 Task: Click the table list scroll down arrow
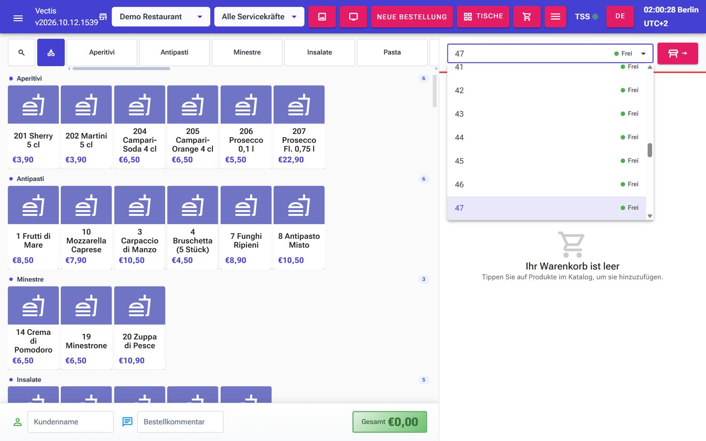pyautogui.click(x=650, y=216)
